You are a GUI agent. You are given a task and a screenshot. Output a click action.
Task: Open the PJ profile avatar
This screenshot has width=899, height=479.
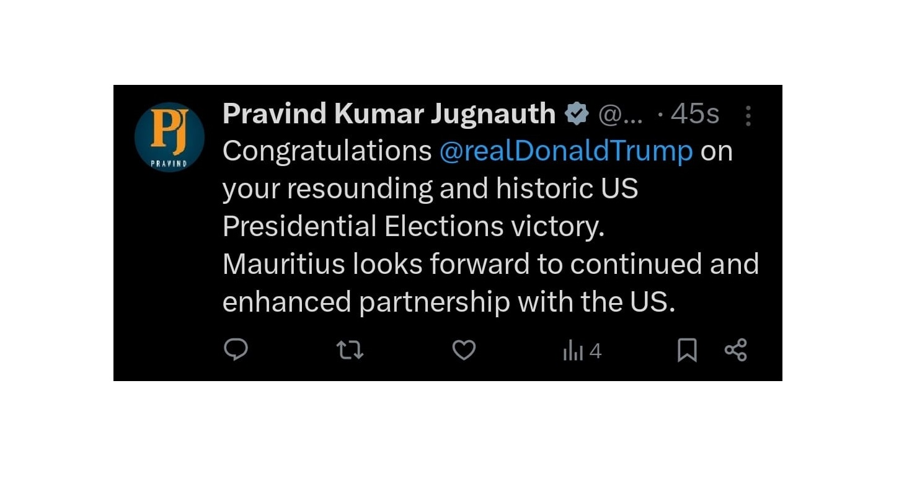click(x=169, y=137)
